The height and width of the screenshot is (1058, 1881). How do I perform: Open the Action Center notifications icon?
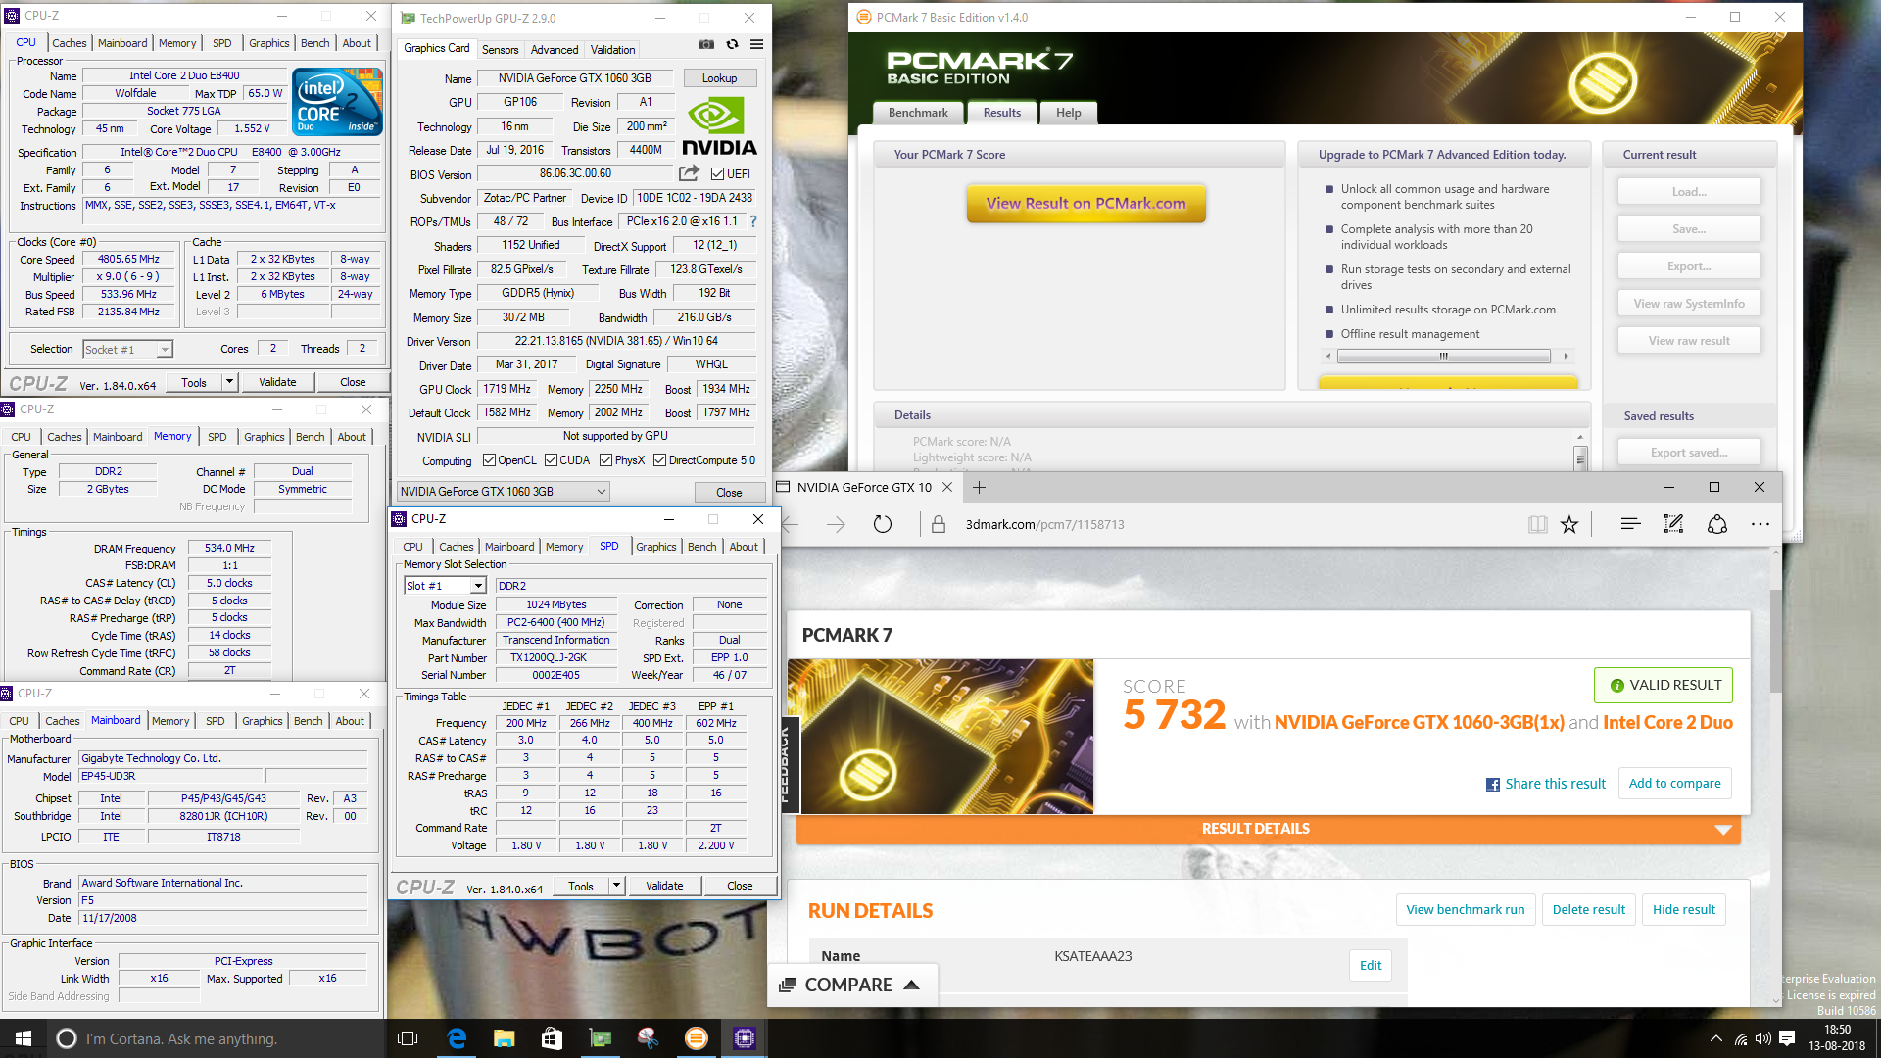point(1787,1038)
